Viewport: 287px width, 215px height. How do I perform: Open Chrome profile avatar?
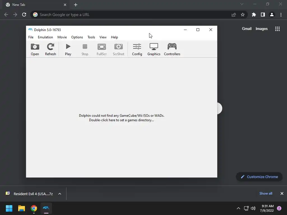pos(272,15)
